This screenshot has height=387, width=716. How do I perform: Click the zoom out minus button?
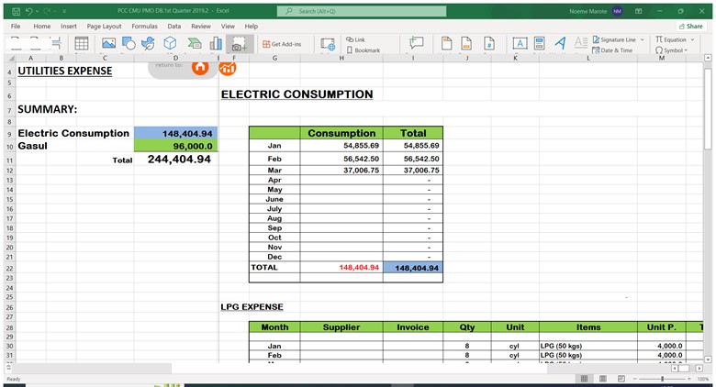click(634, 379)
